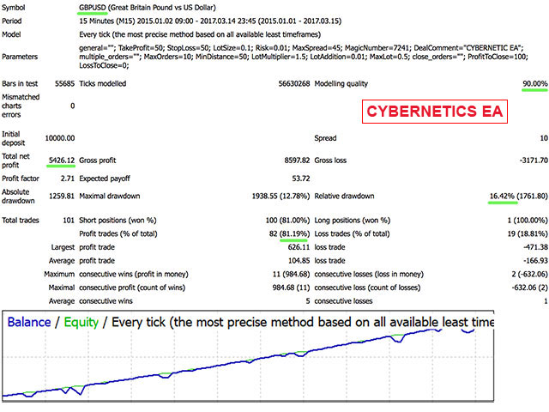The height and width of the screenshot is (412, 549).
Task: Select the relative drawdown 16.42% value
Action: [x=501, y=196]
